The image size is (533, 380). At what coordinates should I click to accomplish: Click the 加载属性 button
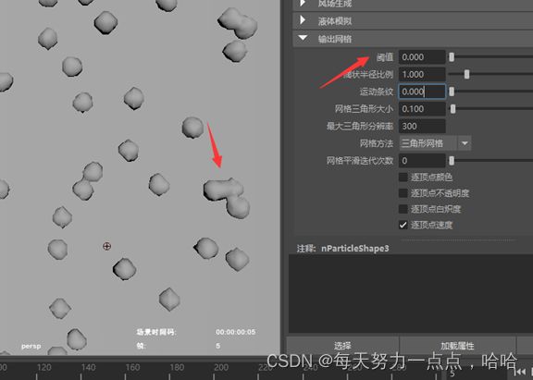(457, 346)
